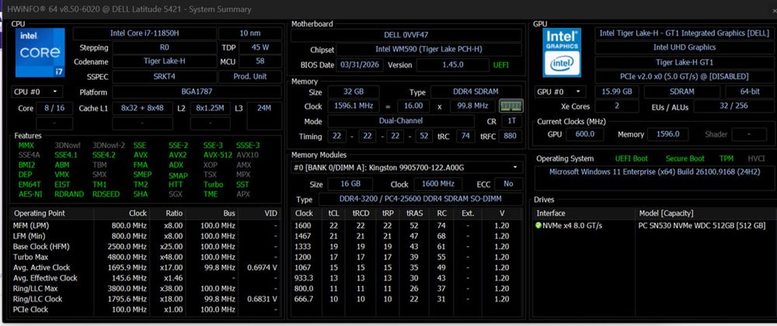
Task: Click the tRFC 880 value
Action: 510,136
